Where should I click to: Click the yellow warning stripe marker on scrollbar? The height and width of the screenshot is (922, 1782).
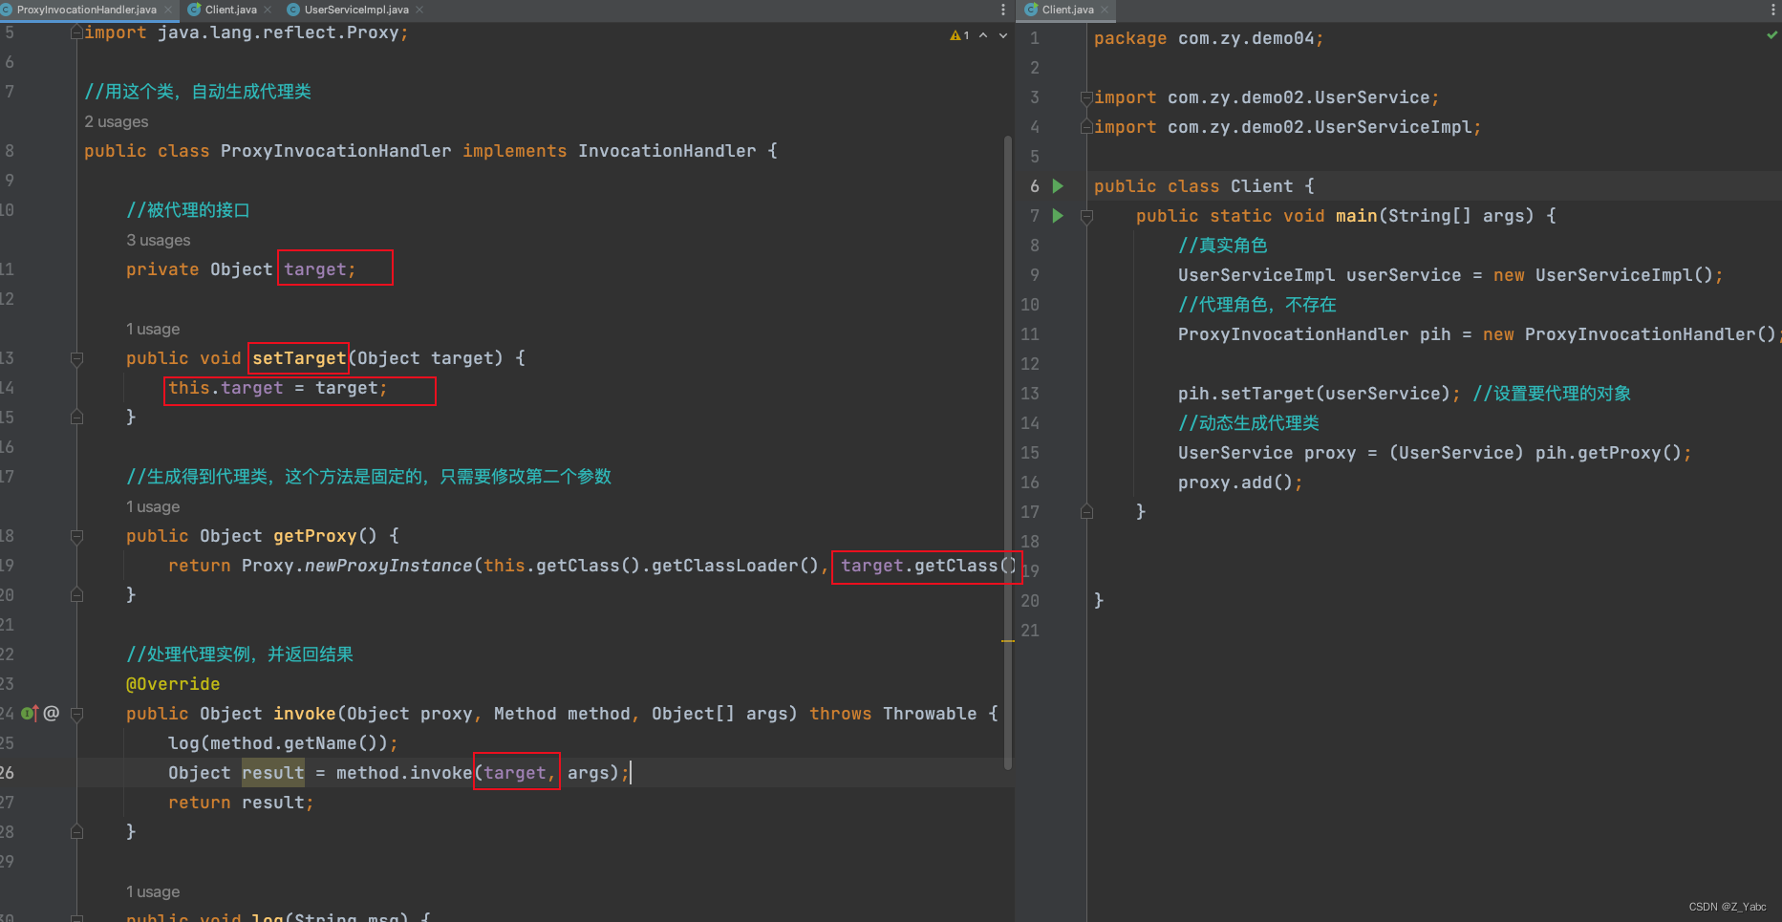pos(1007,641)
